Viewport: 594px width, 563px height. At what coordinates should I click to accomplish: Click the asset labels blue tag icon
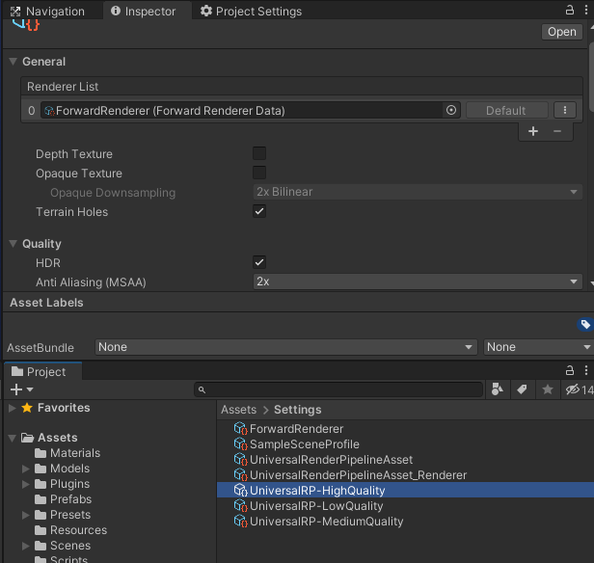coord(584,325)
